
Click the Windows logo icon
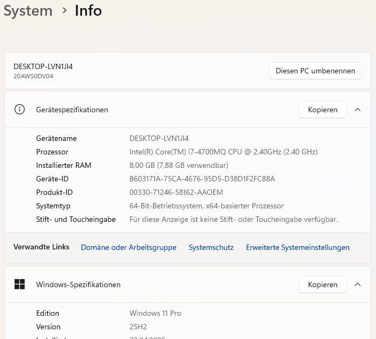[19, 284]
